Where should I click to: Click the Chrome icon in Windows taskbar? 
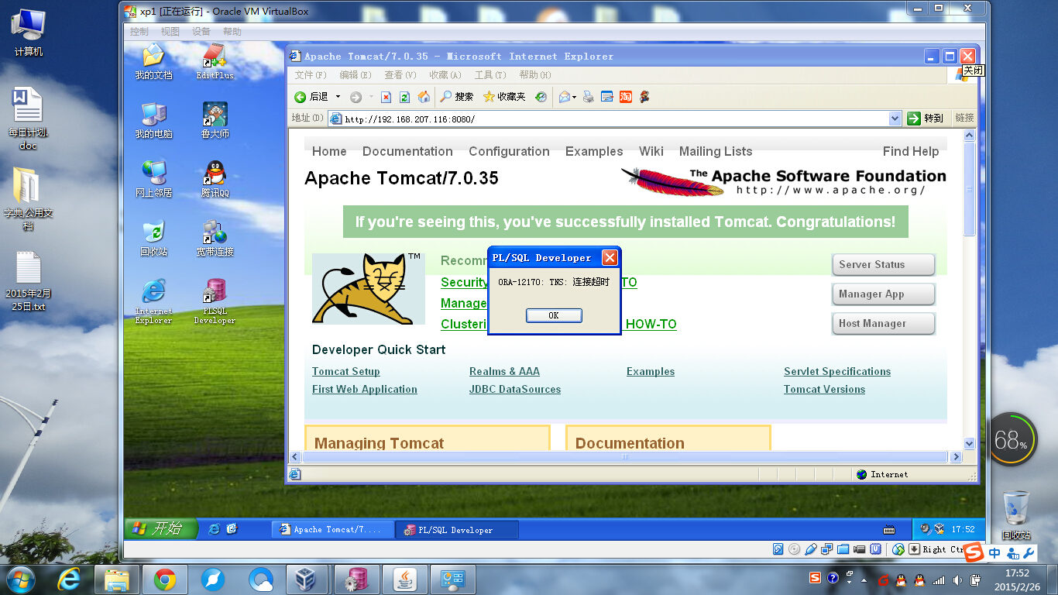pos(165,579)
